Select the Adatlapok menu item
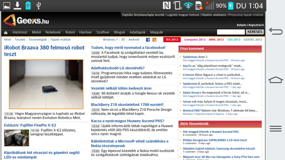Screen dimensions: 285x160 137,33
